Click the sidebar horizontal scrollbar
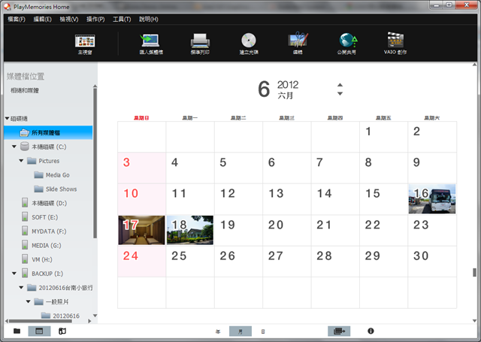 coord(41,321)
